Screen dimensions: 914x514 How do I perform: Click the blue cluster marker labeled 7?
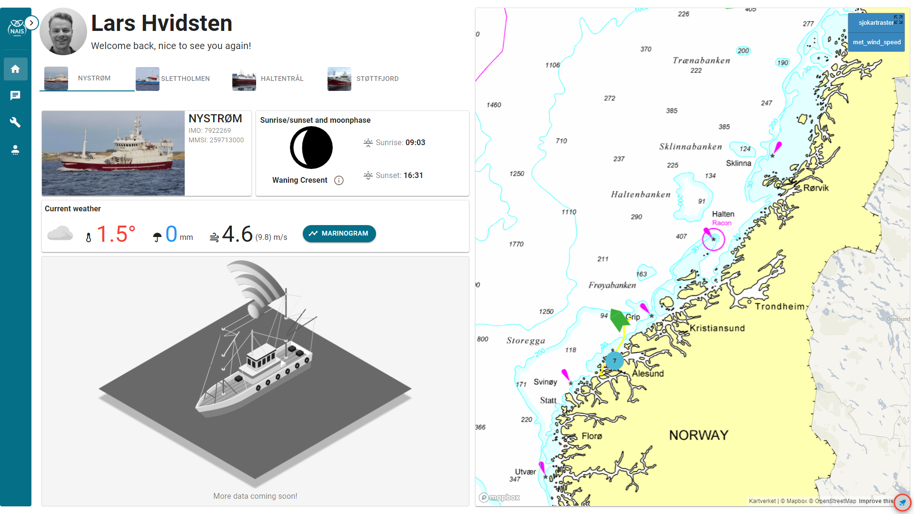pos(614,361)
